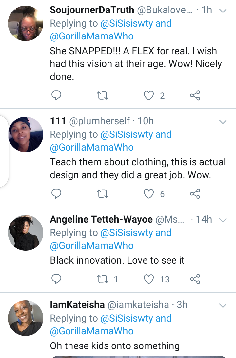Expand options chevron on IamKateisha's tweet

(x=223, y=306)
